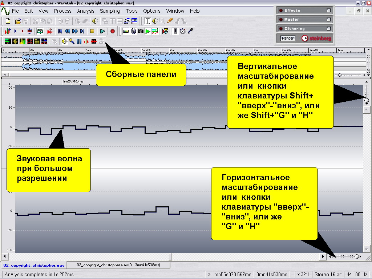
Task: Toggle the green loop playback icon
Action: pos(40,31)
